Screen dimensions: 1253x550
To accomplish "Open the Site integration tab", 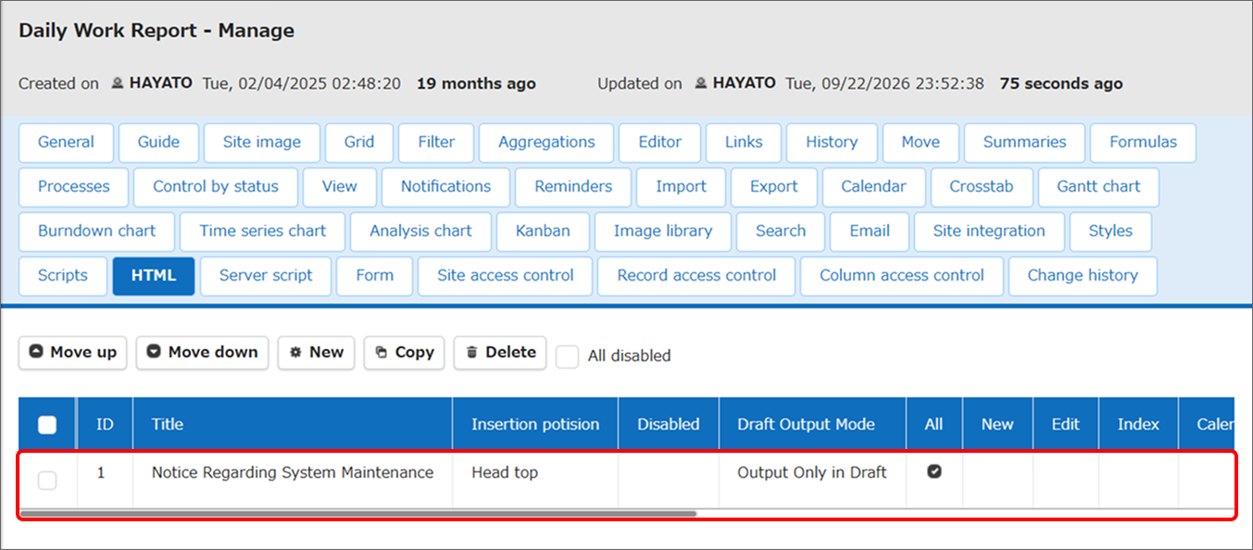I will coord(989,231).
